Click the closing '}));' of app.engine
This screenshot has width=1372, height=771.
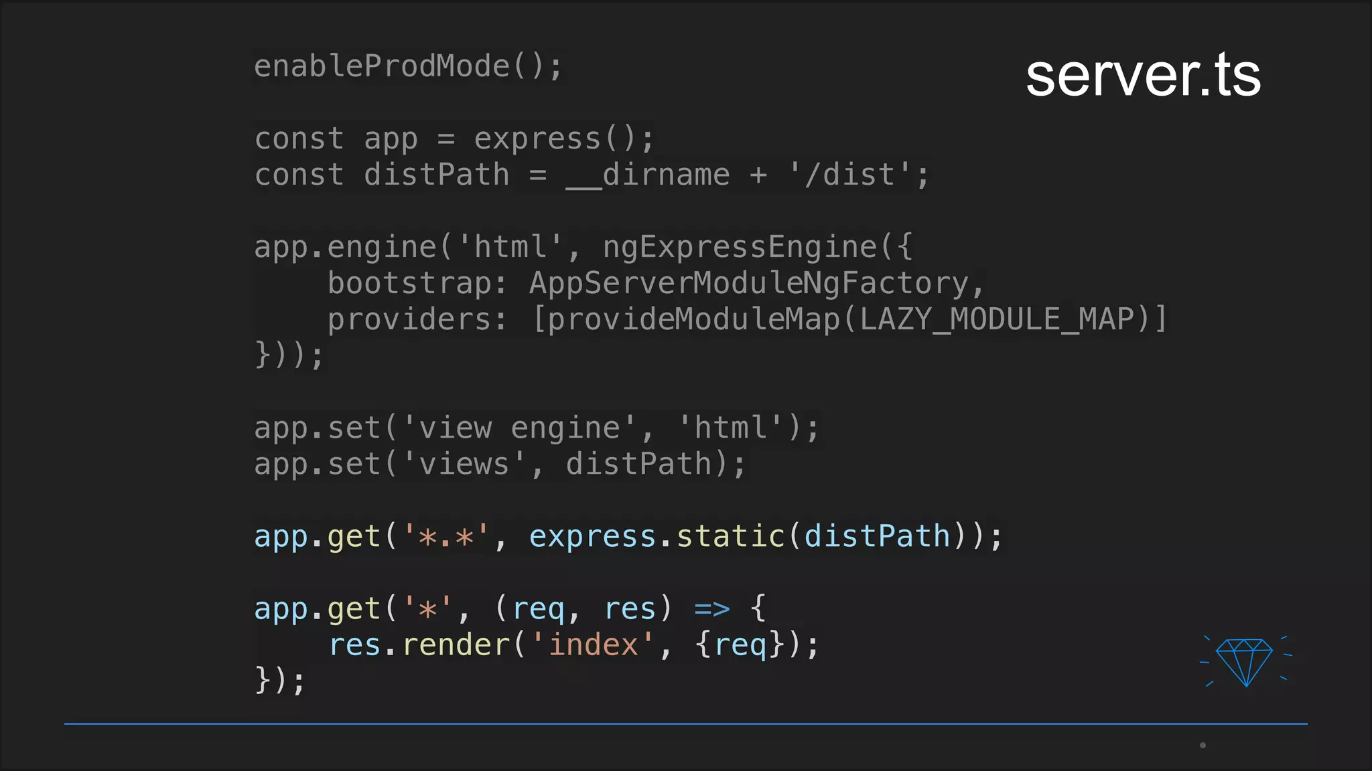289,355
